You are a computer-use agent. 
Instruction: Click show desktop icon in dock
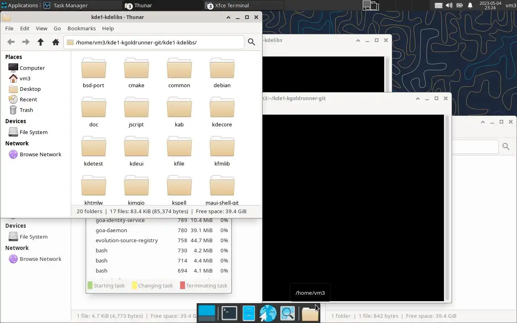207,313
